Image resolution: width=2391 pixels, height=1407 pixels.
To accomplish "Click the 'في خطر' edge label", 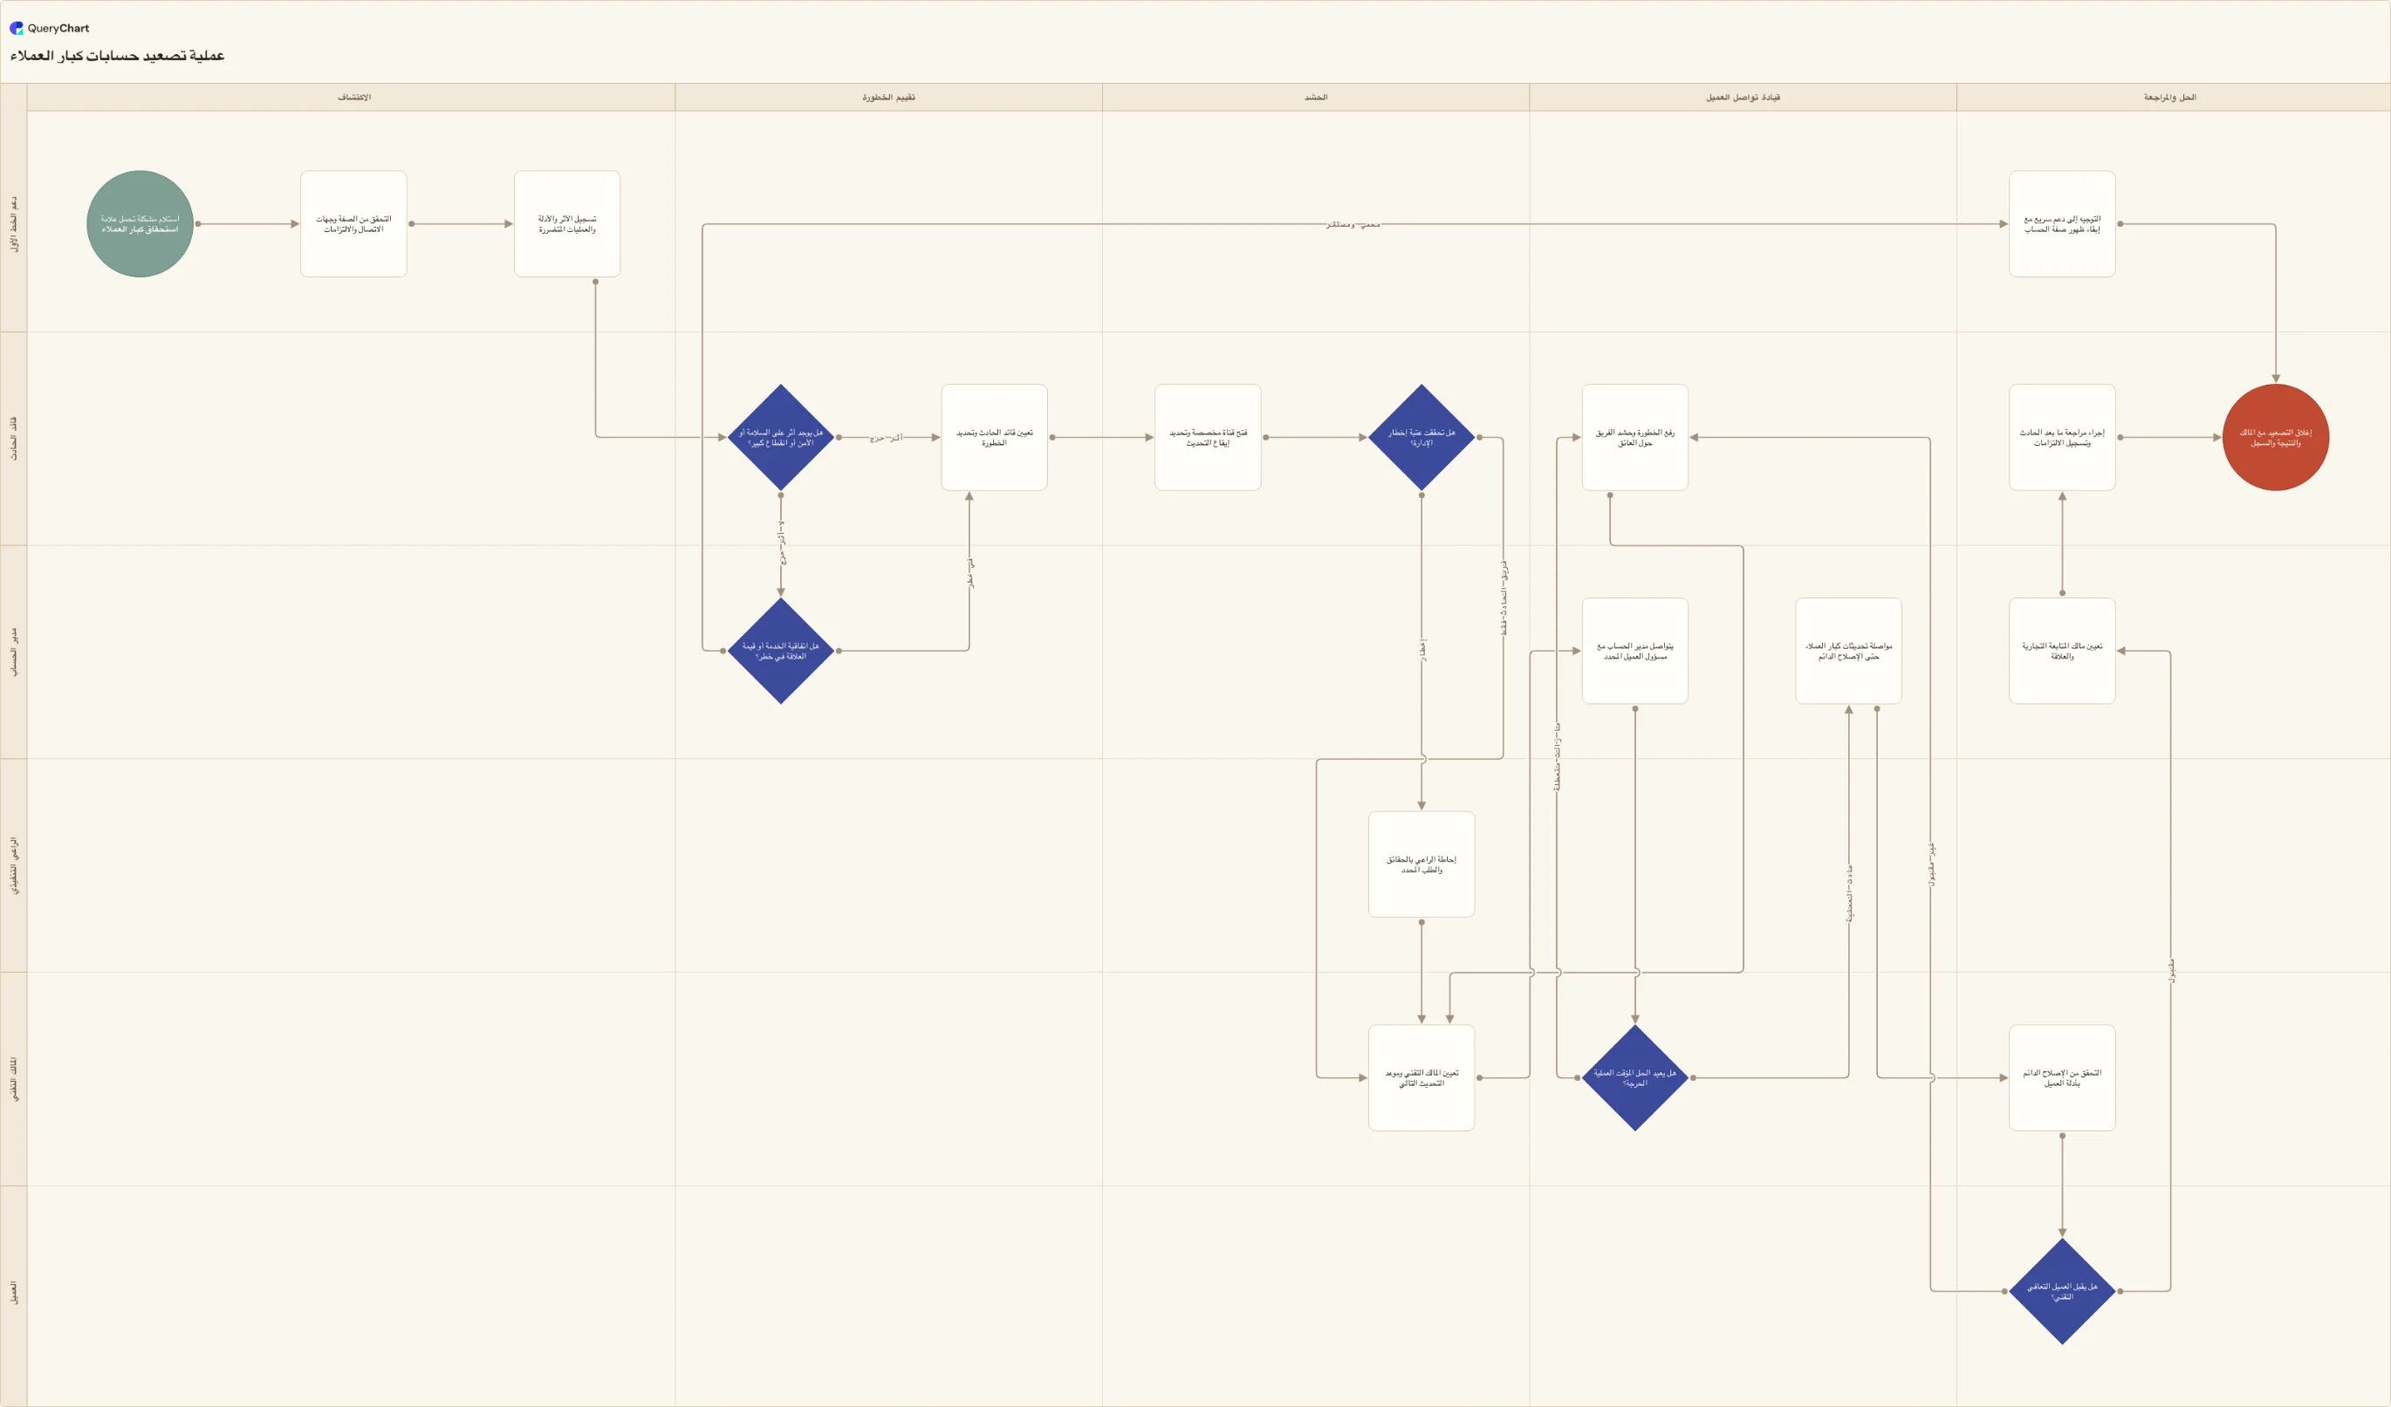I will tap(969, 573).
